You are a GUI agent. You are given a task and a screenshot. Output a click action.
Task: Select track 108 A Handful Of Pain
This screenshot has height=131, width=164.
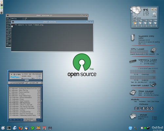(25, 112)
